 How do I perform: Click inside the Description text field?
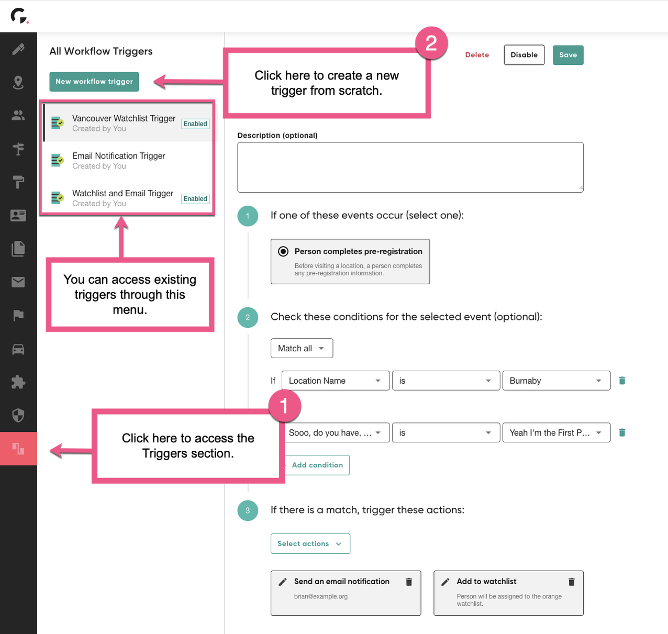tap(410, 166)
